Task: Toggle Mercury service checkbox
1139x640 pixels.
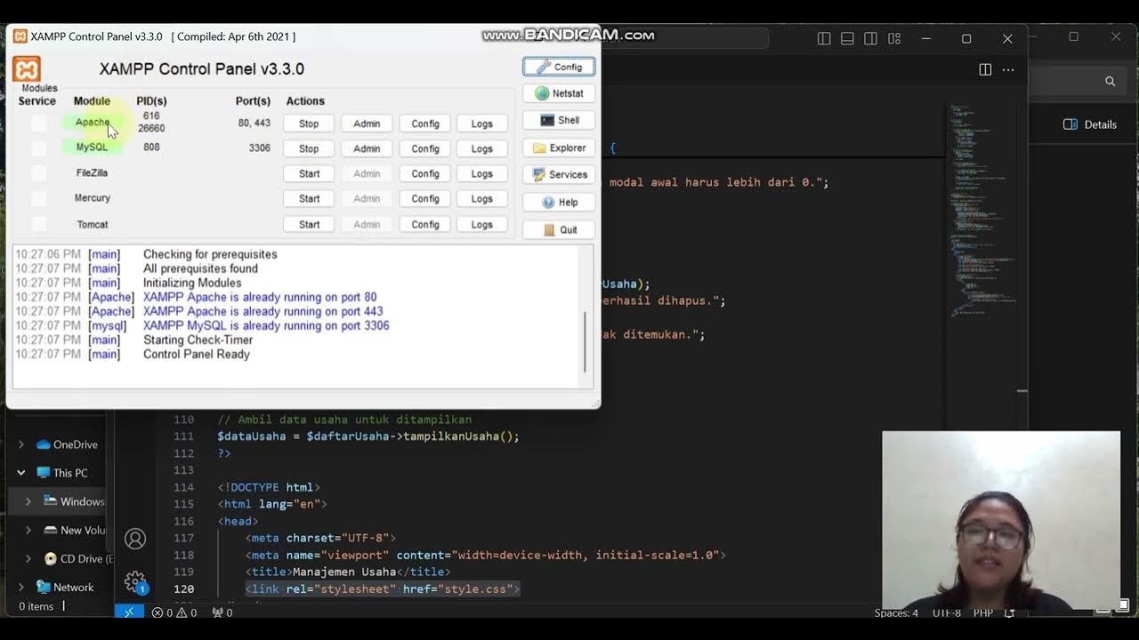Action: [x=38, y=198]
